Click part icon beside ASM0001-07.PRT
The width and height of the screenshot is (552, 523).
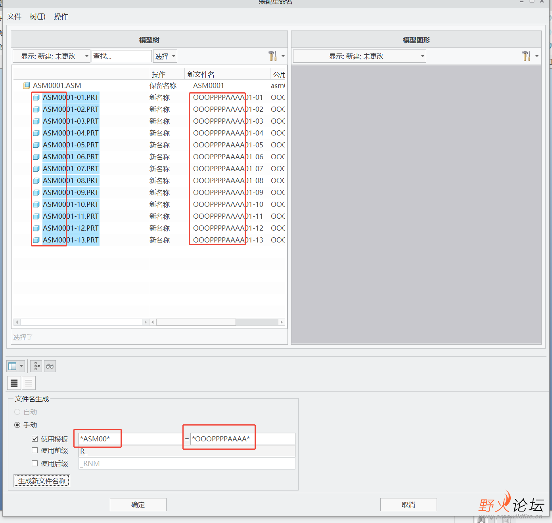pos(36,169)
